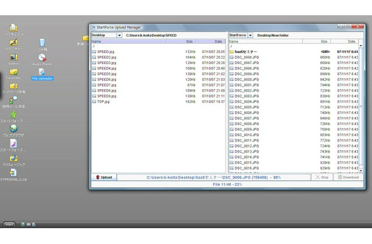Select DSC_9009.JPG in the right pane
The height and width of the screenshot is (244, 372).
(x=294, y=129)
